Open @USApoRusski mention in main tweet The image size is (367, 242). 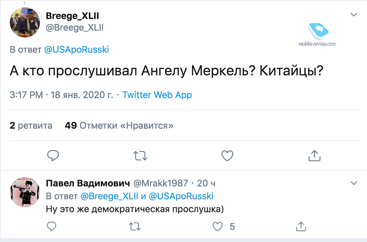pos(76,50)
